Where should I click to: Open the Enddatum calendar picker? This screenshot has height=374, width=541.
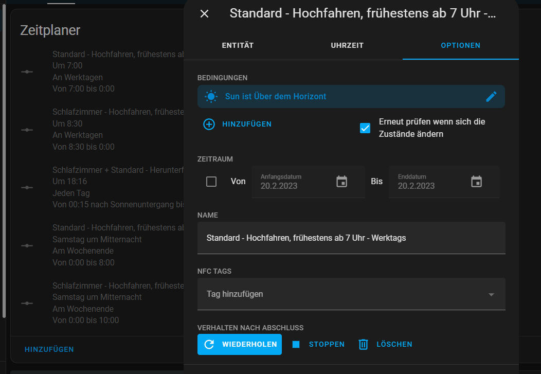[x=477, y=182]
